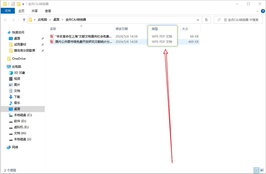Switch to large icons view button
The height and width of the screenshot is (174, 266).
(262, 170)
